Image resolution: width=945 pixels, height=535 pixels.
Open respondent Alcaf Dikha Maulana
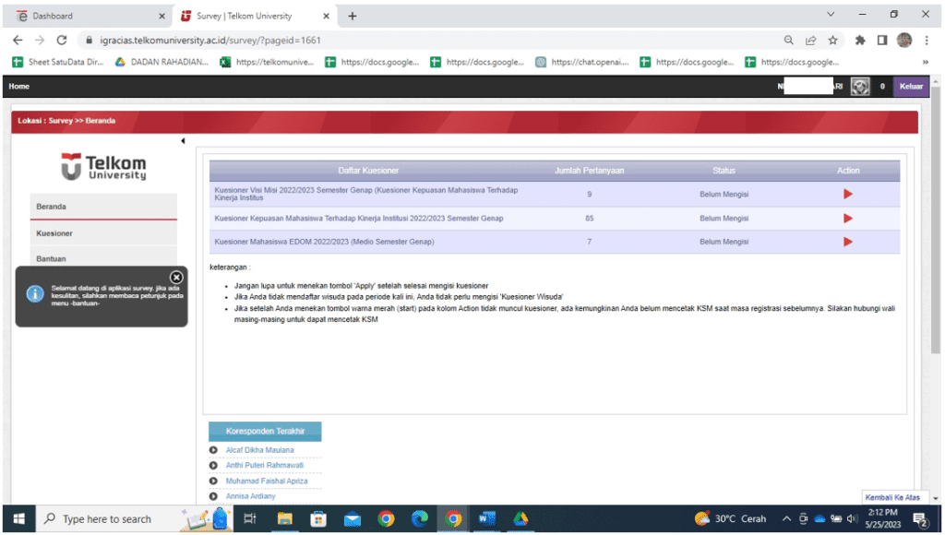tap(259, 450)
